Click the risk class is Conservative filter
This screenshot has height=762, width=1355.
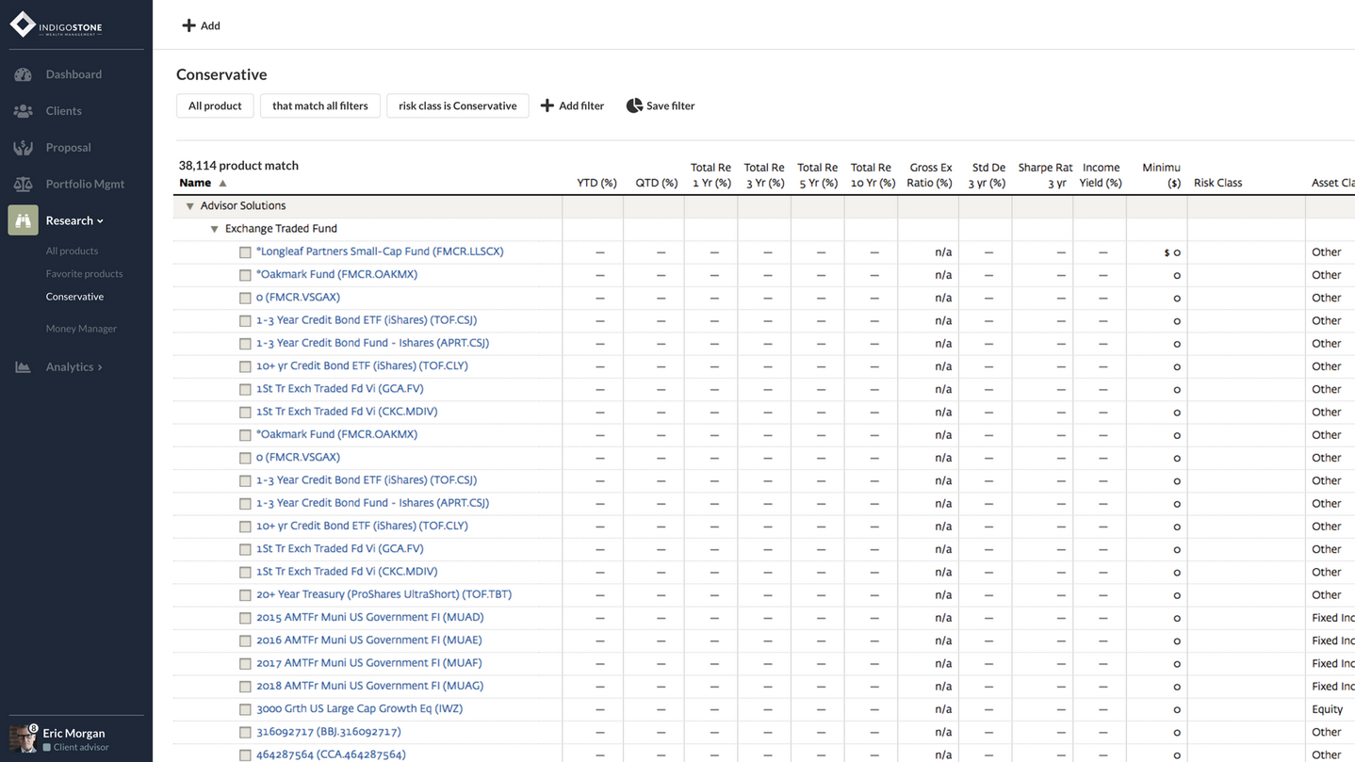pyautogui.click(x=457, y=105)
